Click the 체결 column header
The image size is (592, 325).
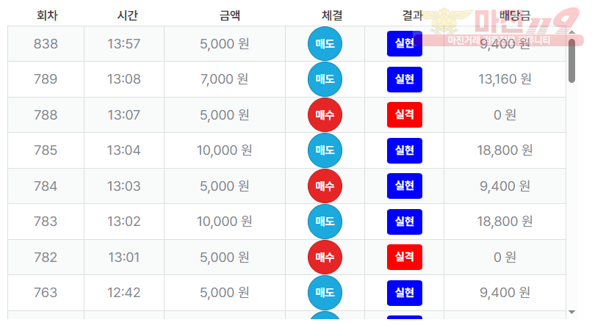pos(332,15)
